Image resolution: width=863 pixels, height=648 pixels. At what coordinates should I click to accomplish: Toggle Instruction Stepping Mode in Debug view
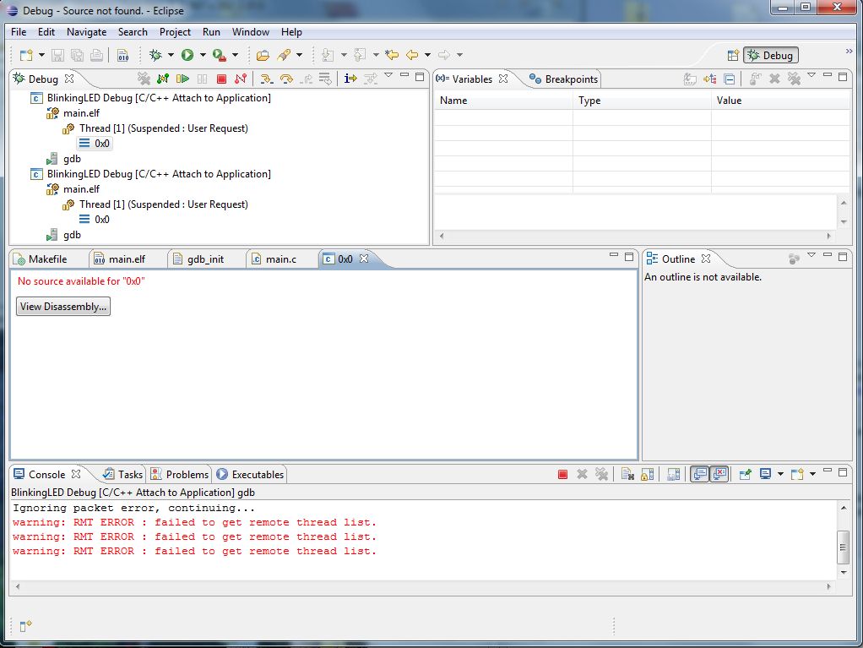tap(350, 79)
